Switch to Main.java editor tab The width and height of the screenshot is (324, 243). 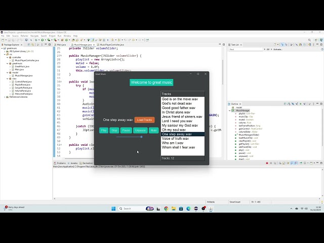pos(60,45)
